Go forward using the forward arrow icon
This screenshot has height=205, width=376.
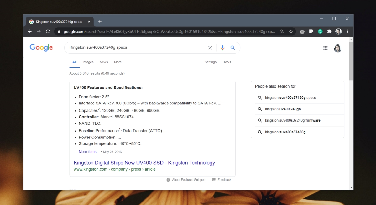(39, 32)
